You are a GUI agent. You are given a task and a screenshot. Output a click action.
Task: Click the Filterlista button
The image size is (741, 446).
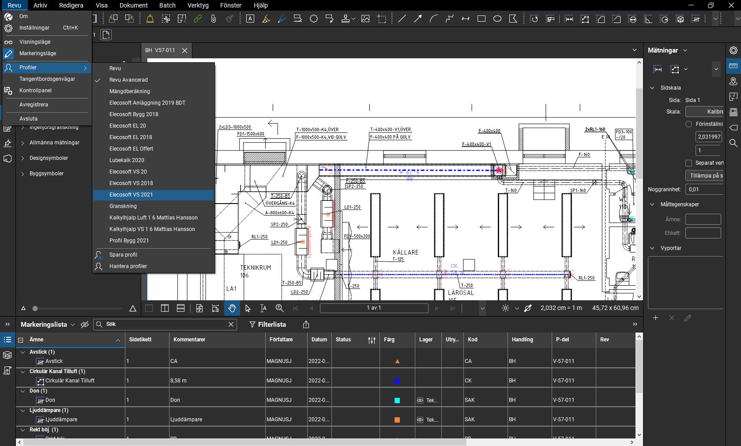coord(267,325)
